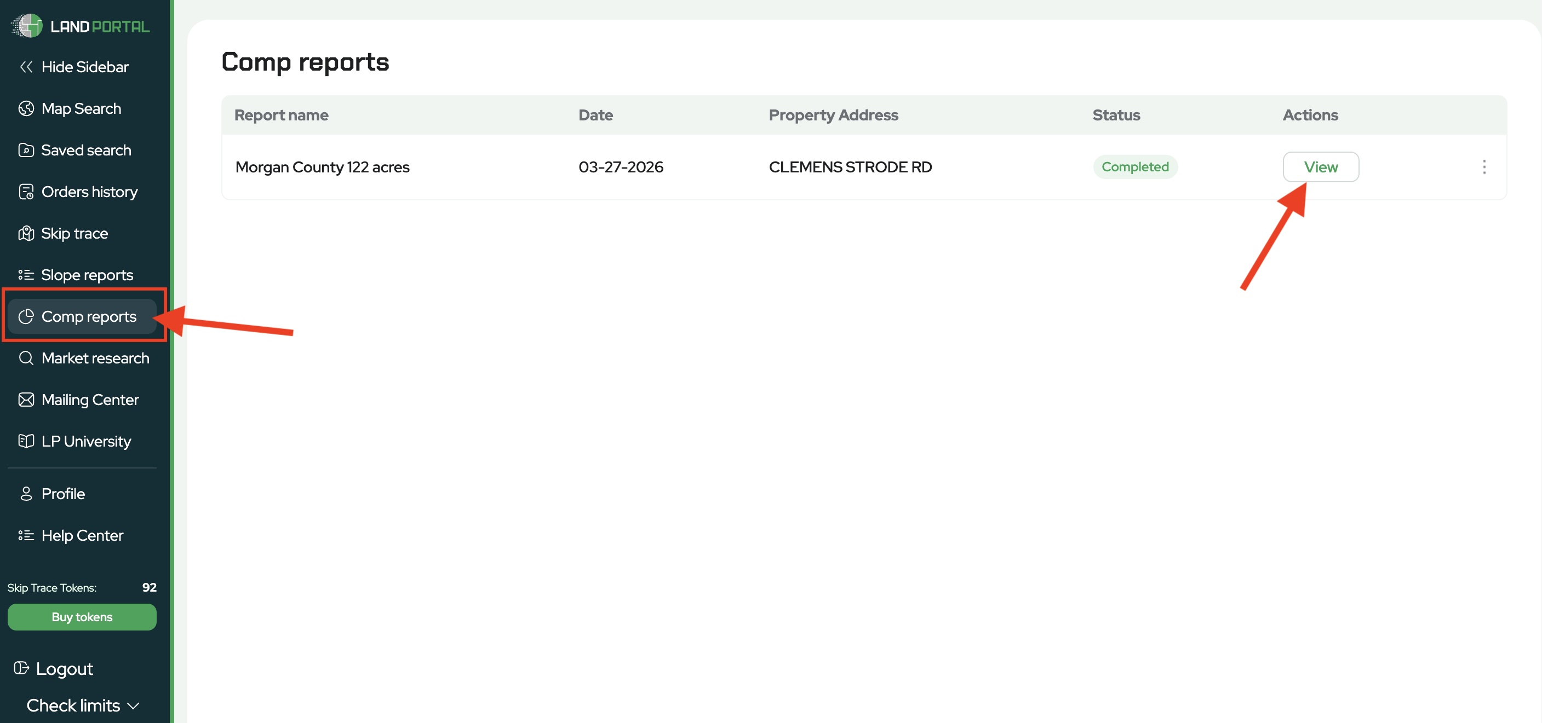Click the Orders history icon

point(26,192)
